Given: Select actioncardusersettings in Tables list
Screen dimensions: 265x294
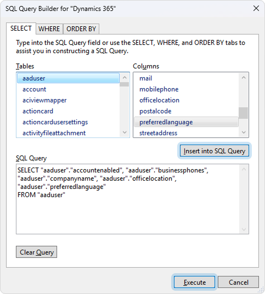Looking at the screenshot, I should [68, 122].
